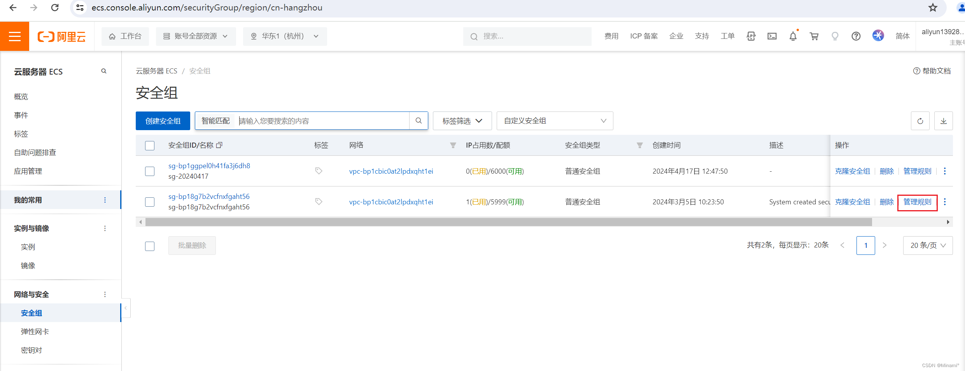Viewport: 965px width, 371px height.
Task: Expand the 自定义安全组 dropdown
Action: [x=554, y=121]
